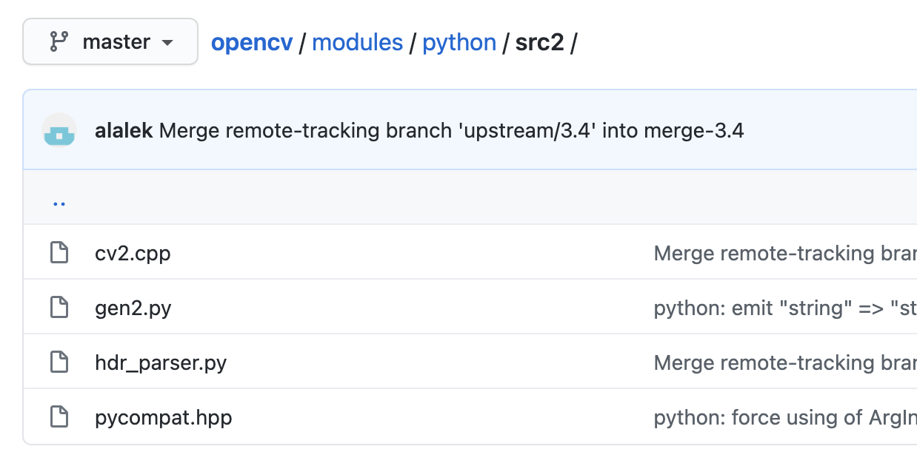Go to opencv repository root link

point(252,42)
